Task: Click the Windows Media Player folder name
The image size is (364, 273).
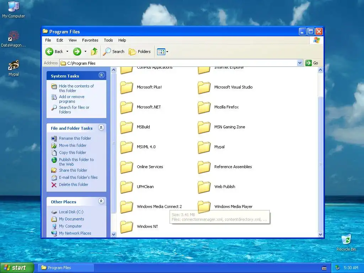Action: tap(233, 207)
